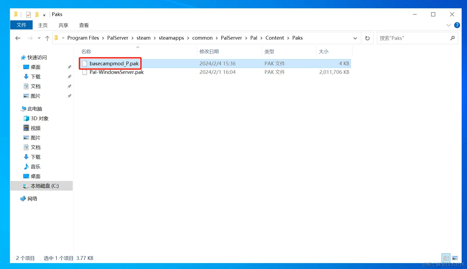Click the Back navigation arrow
This screenshot has height=269, width=467.
click(18, 38)
